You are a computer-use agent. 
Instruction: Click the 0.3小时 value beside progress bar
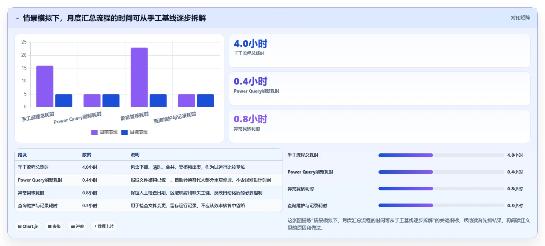[x=515, y=206]
